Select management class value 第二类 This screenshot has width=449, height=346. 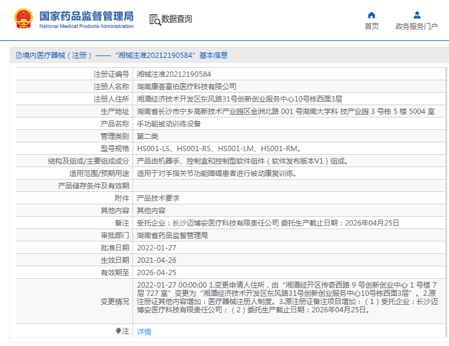pyautogui.click(x=147, y=136)
